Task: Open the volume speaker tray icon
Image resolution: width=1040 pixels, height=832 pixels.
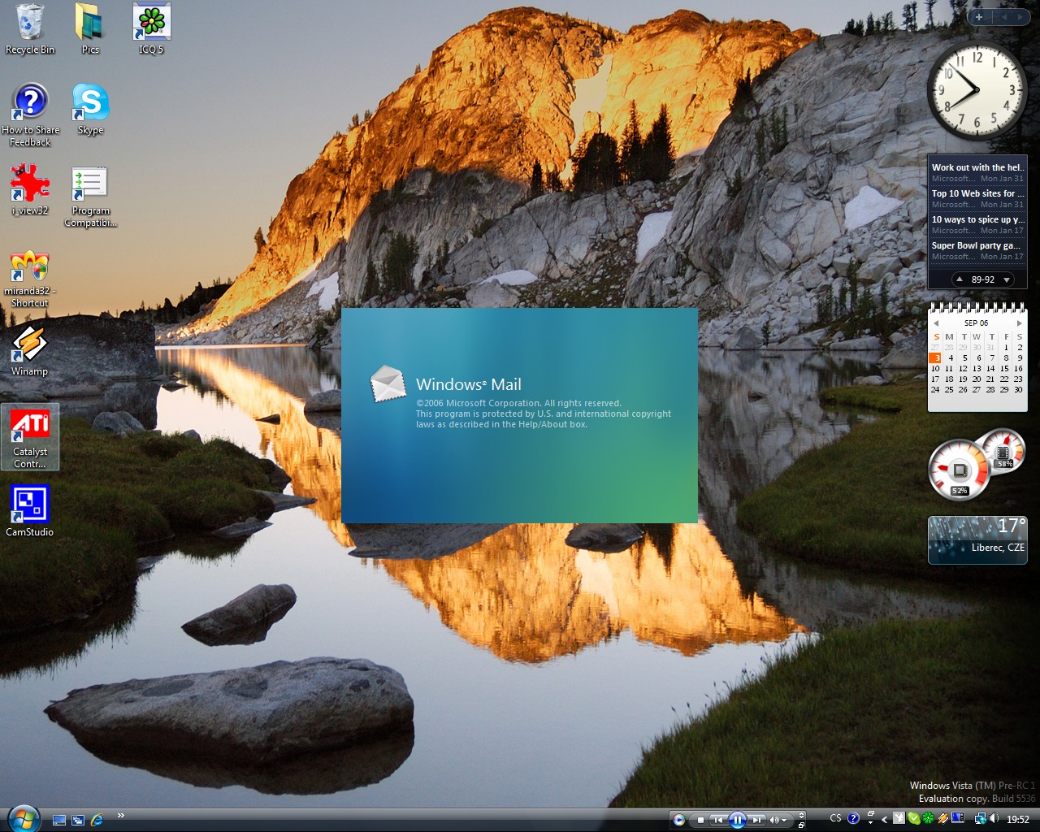Action: [x=994, y=818]
